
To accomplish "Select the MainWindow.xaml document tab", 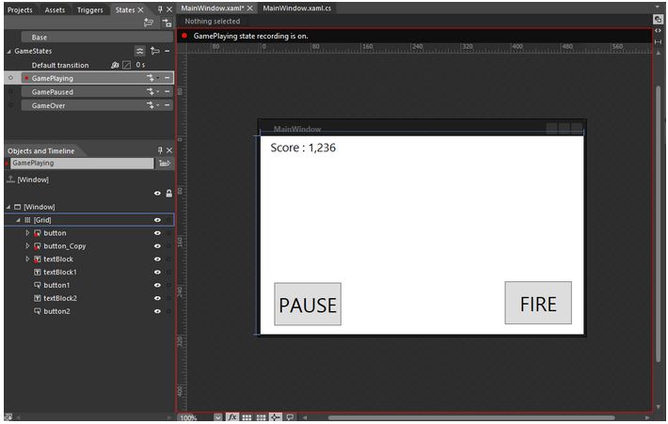I will coord(212,8).
